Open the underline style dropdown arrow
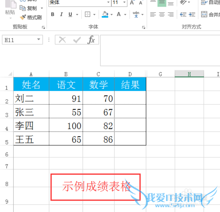This screenshot has width=220, height=212. pyautogui.click(x=77, y=15)
